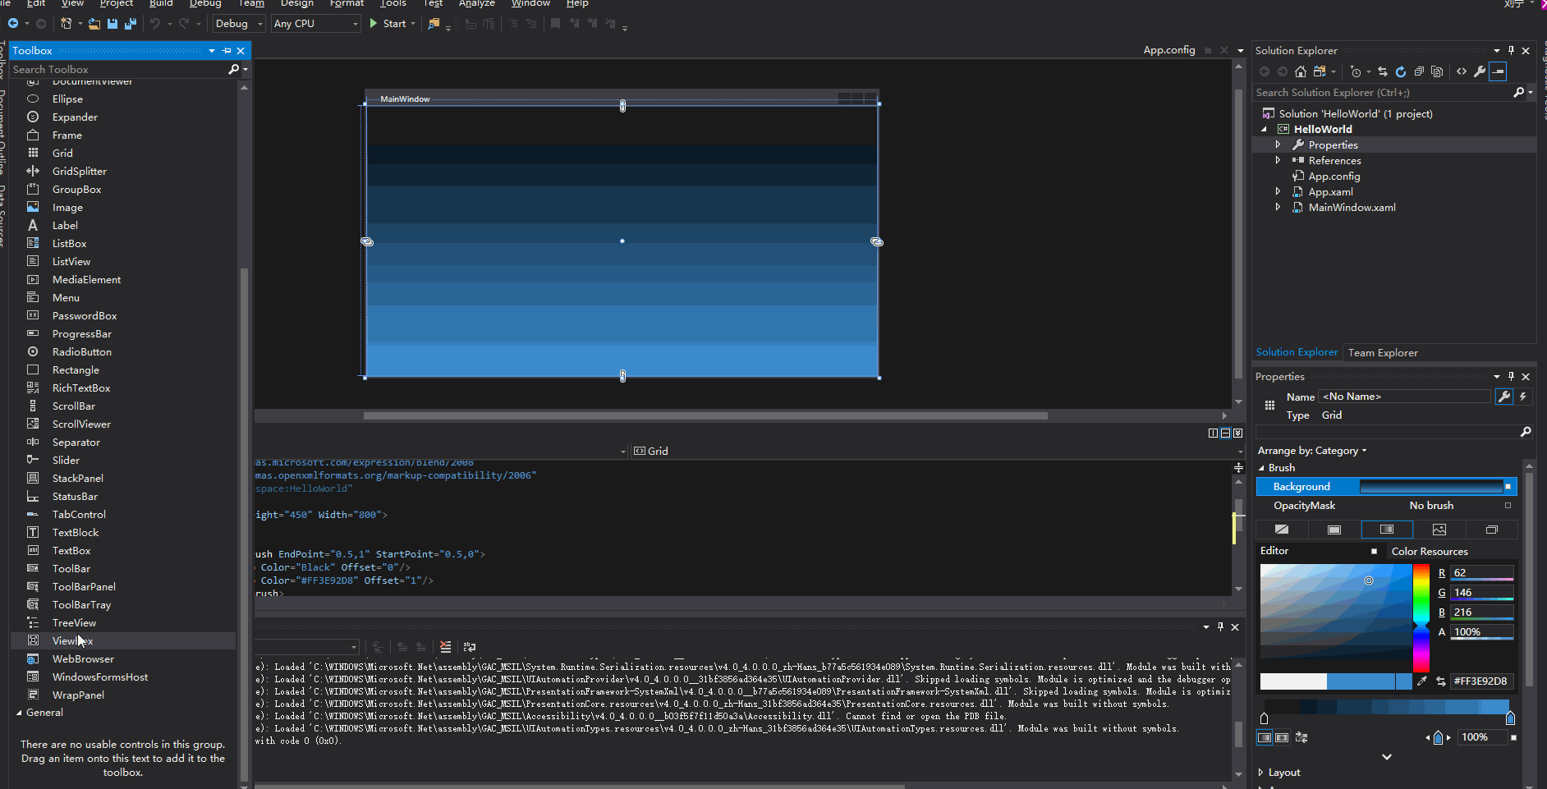Switch to the Team Explorer tab
1547x789 pixels.
(x=1383, y=353)
